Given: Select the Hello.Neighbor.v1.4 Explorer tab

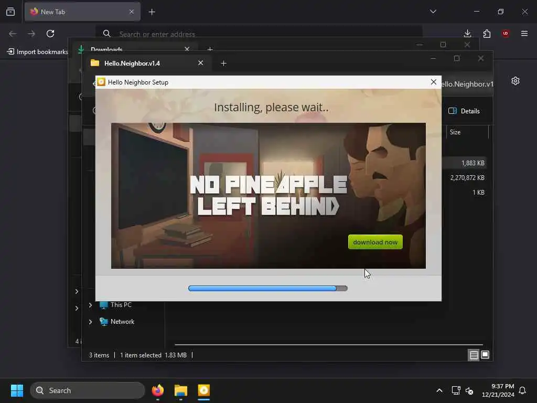Looking at the screenshot, I should point(147,63).
